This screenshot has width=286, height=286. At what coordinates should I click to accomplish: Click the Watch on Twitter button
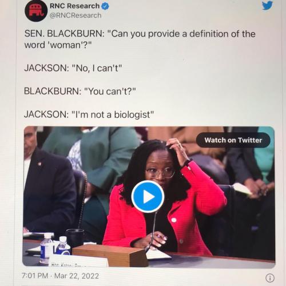(x=233, y=140)
